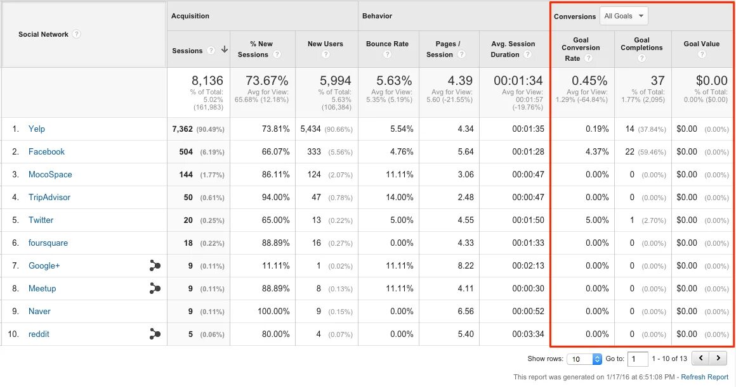Screen dimensions: 736x387
Task: Select Google+ pages per session 8.22
Action: (x=466, y=265)
